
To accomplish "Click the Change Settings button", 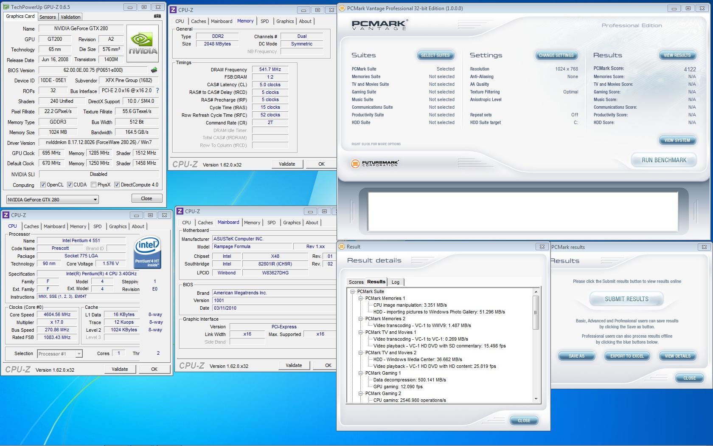I will pyautogui.click(x=556, y=55).
